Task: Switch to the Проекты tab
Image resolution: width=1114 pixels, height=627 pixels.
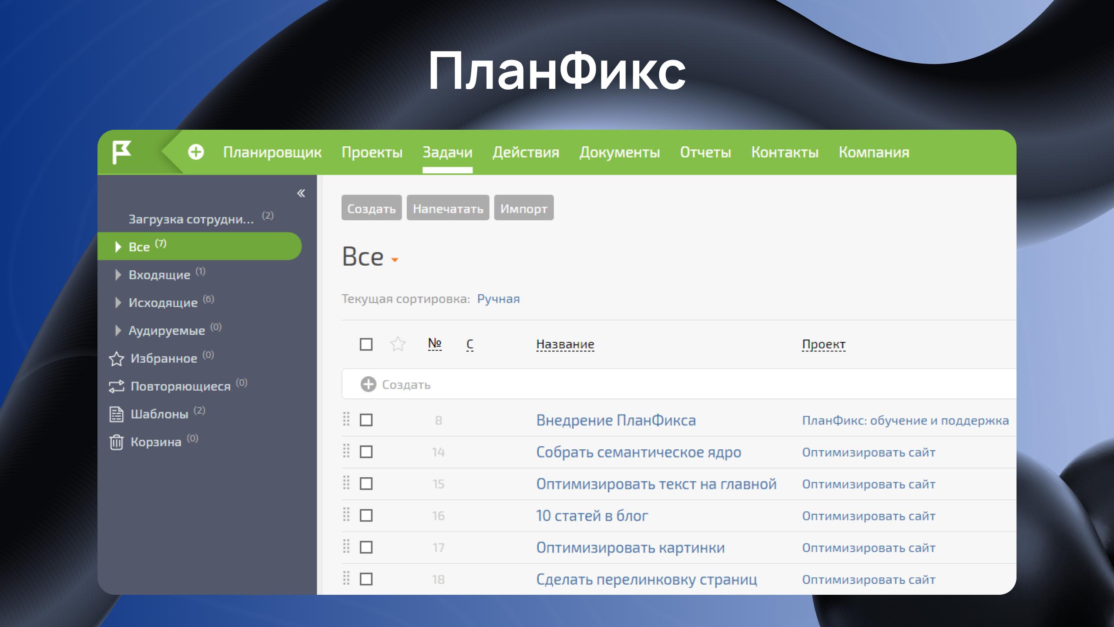Action: coord(372,152)
